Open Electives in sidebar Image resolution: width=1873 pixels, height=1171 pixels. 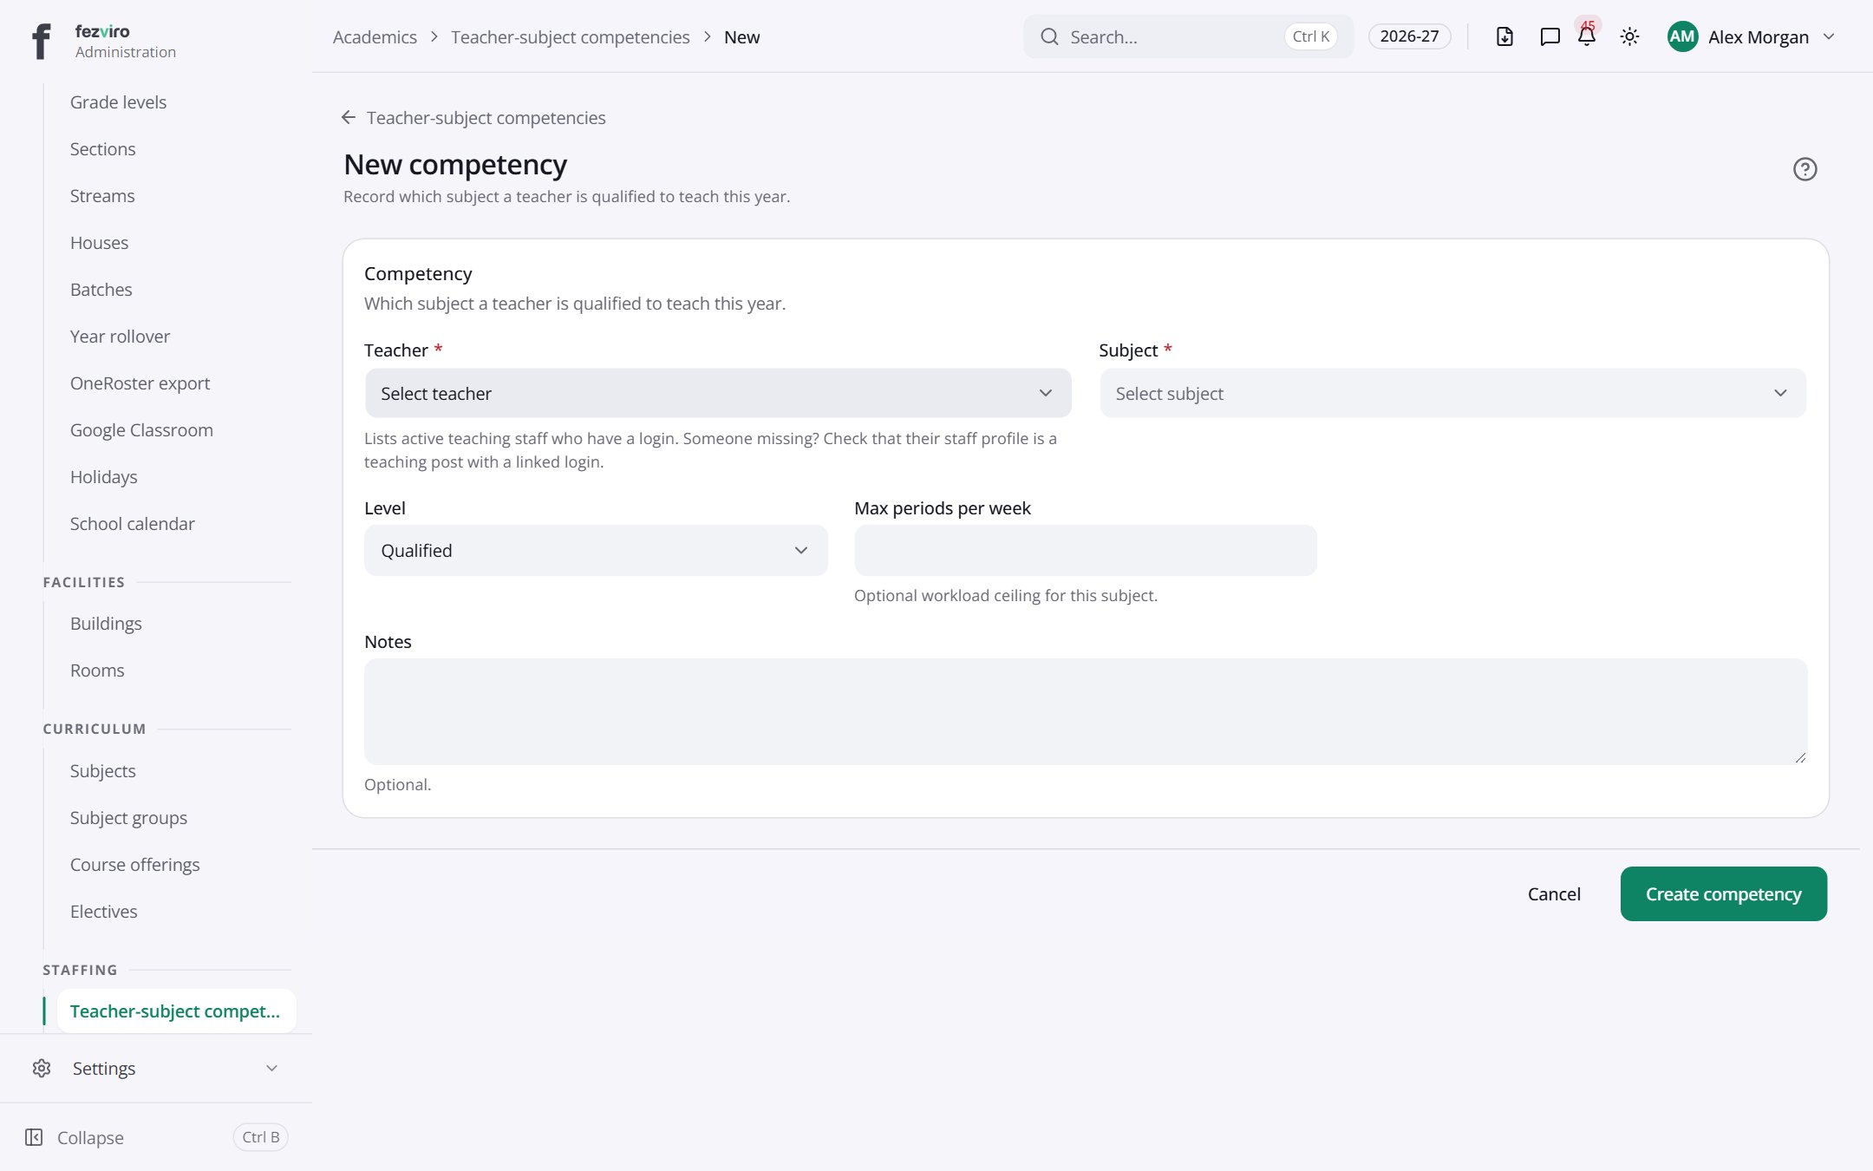103,912
